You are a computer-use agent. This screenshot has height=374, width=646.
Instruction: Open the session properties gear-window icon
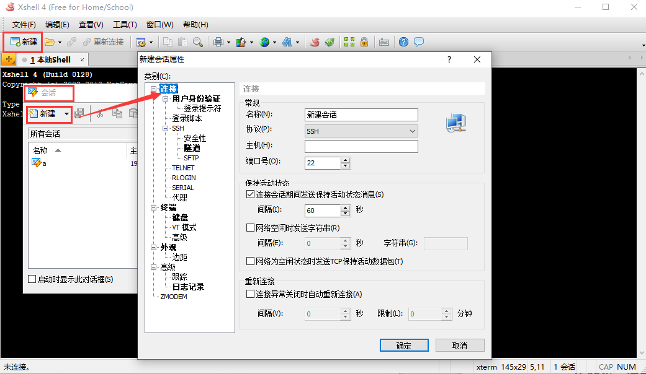(141, 42)
